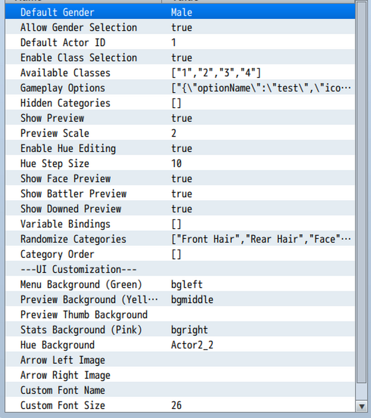Select the Preview Thumb Background row

click(180, 314)
